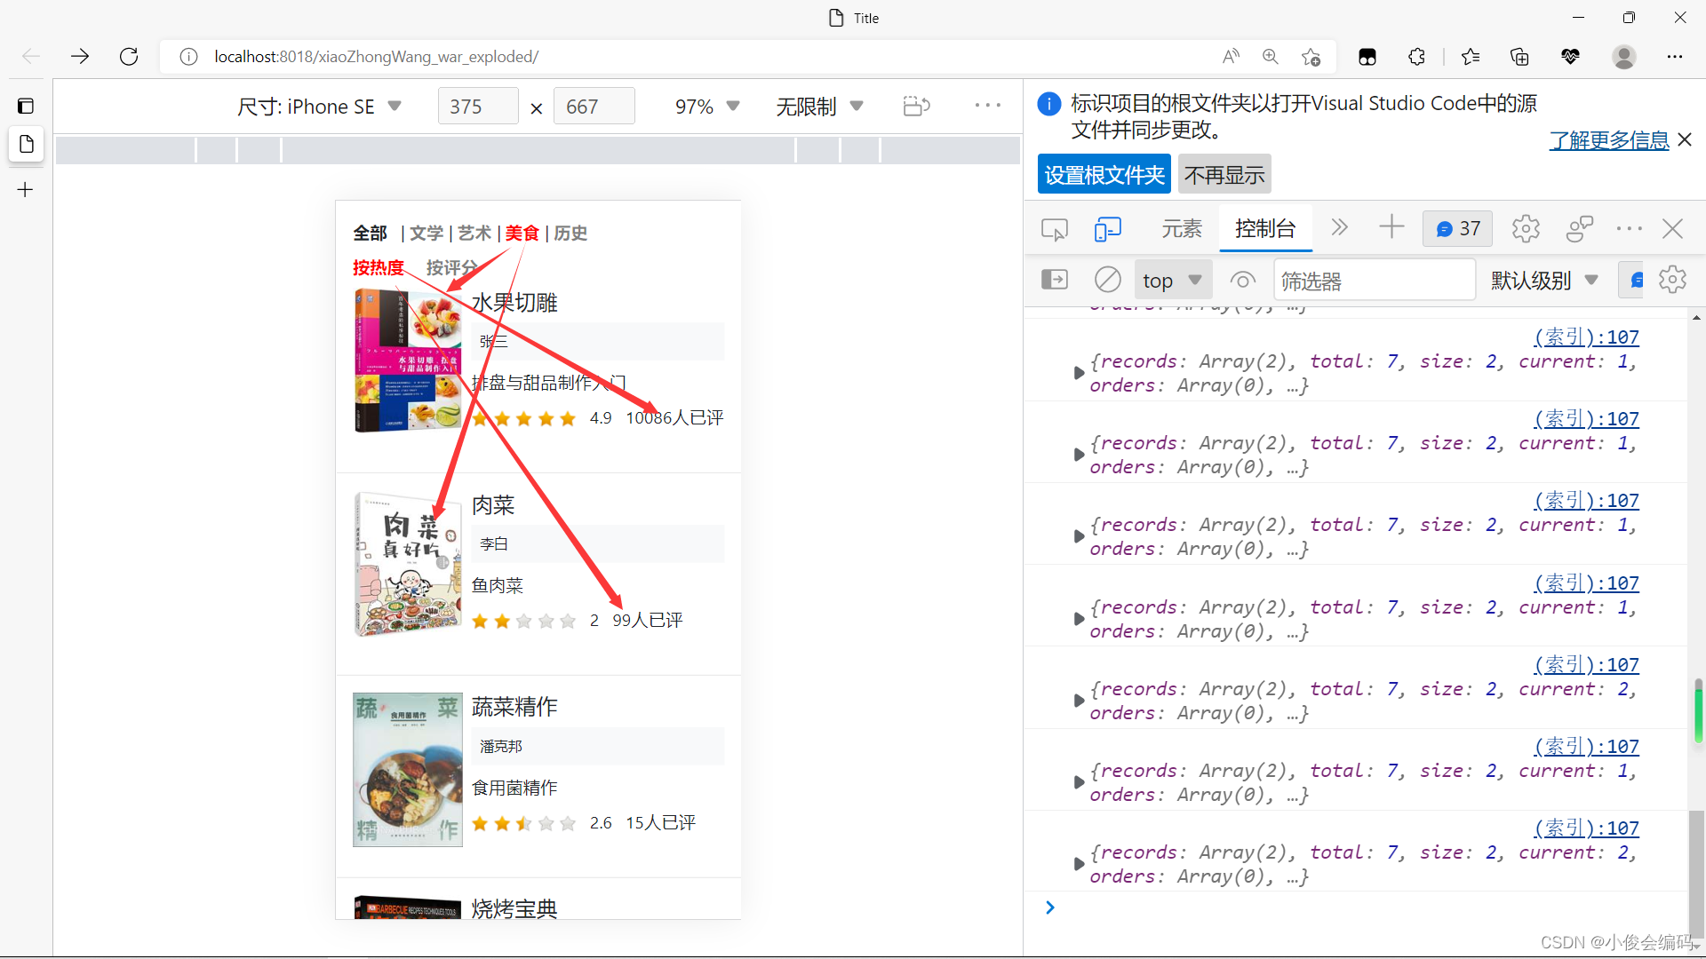Open the top context selector dropdown
This screenshot has width=1706, height=959.
[1171, 281]
